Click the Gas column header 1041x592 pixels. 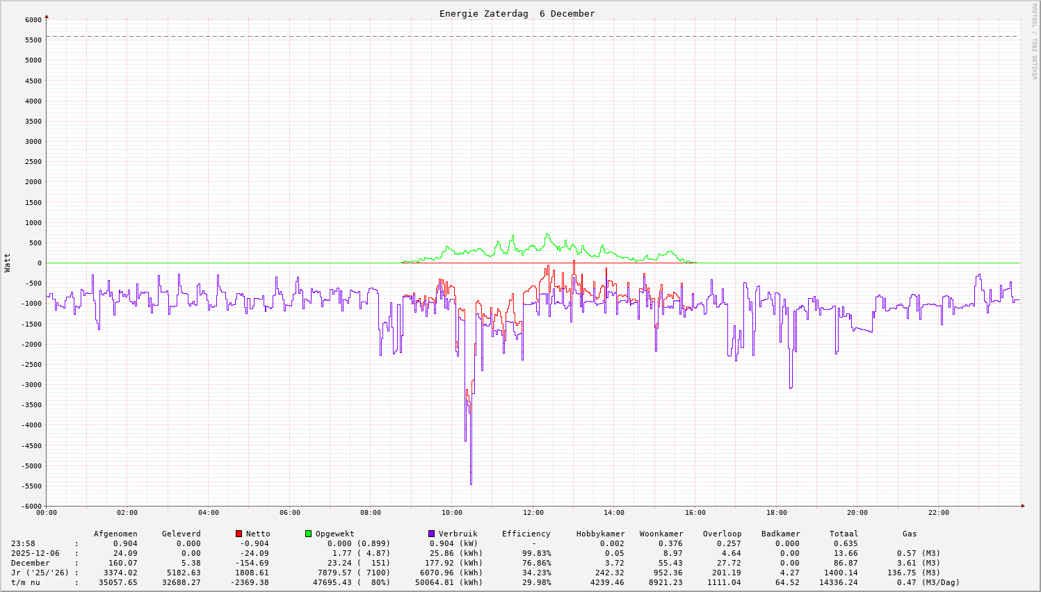click(910, 534)
